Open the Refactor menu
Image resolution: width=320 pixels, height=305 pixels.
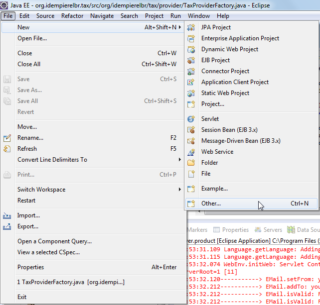tap(72, 16)
